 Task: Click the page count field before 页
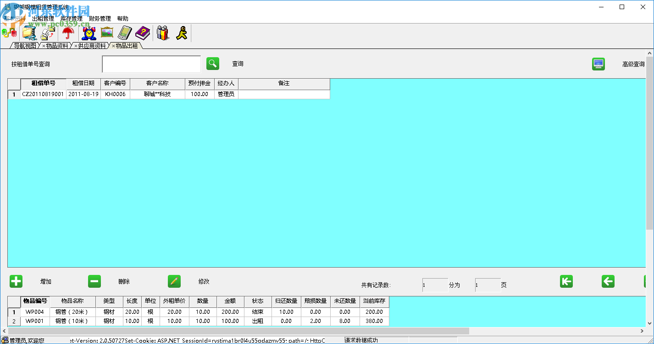click(488, 285)
